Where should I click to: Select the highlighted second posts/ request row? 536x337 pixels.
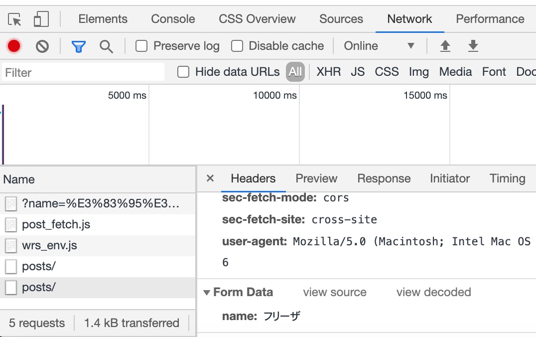pos(98,287)
